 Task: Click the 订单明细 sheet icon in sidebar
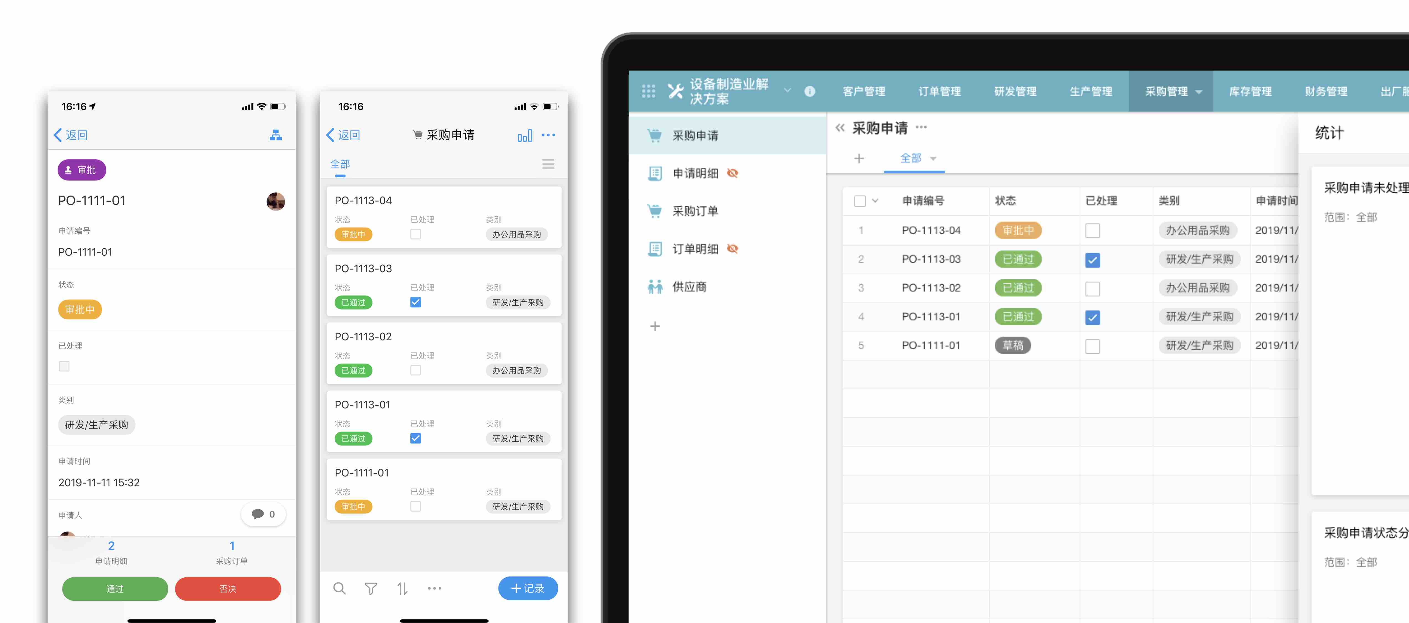coord(654,249)
